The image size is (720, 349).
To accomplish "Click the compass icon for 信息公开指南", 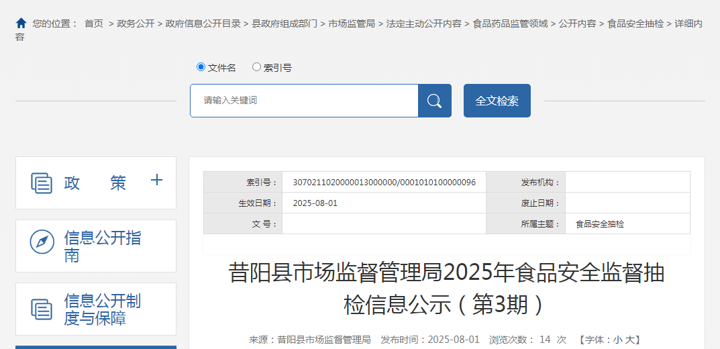I will (x=42, y=242).
